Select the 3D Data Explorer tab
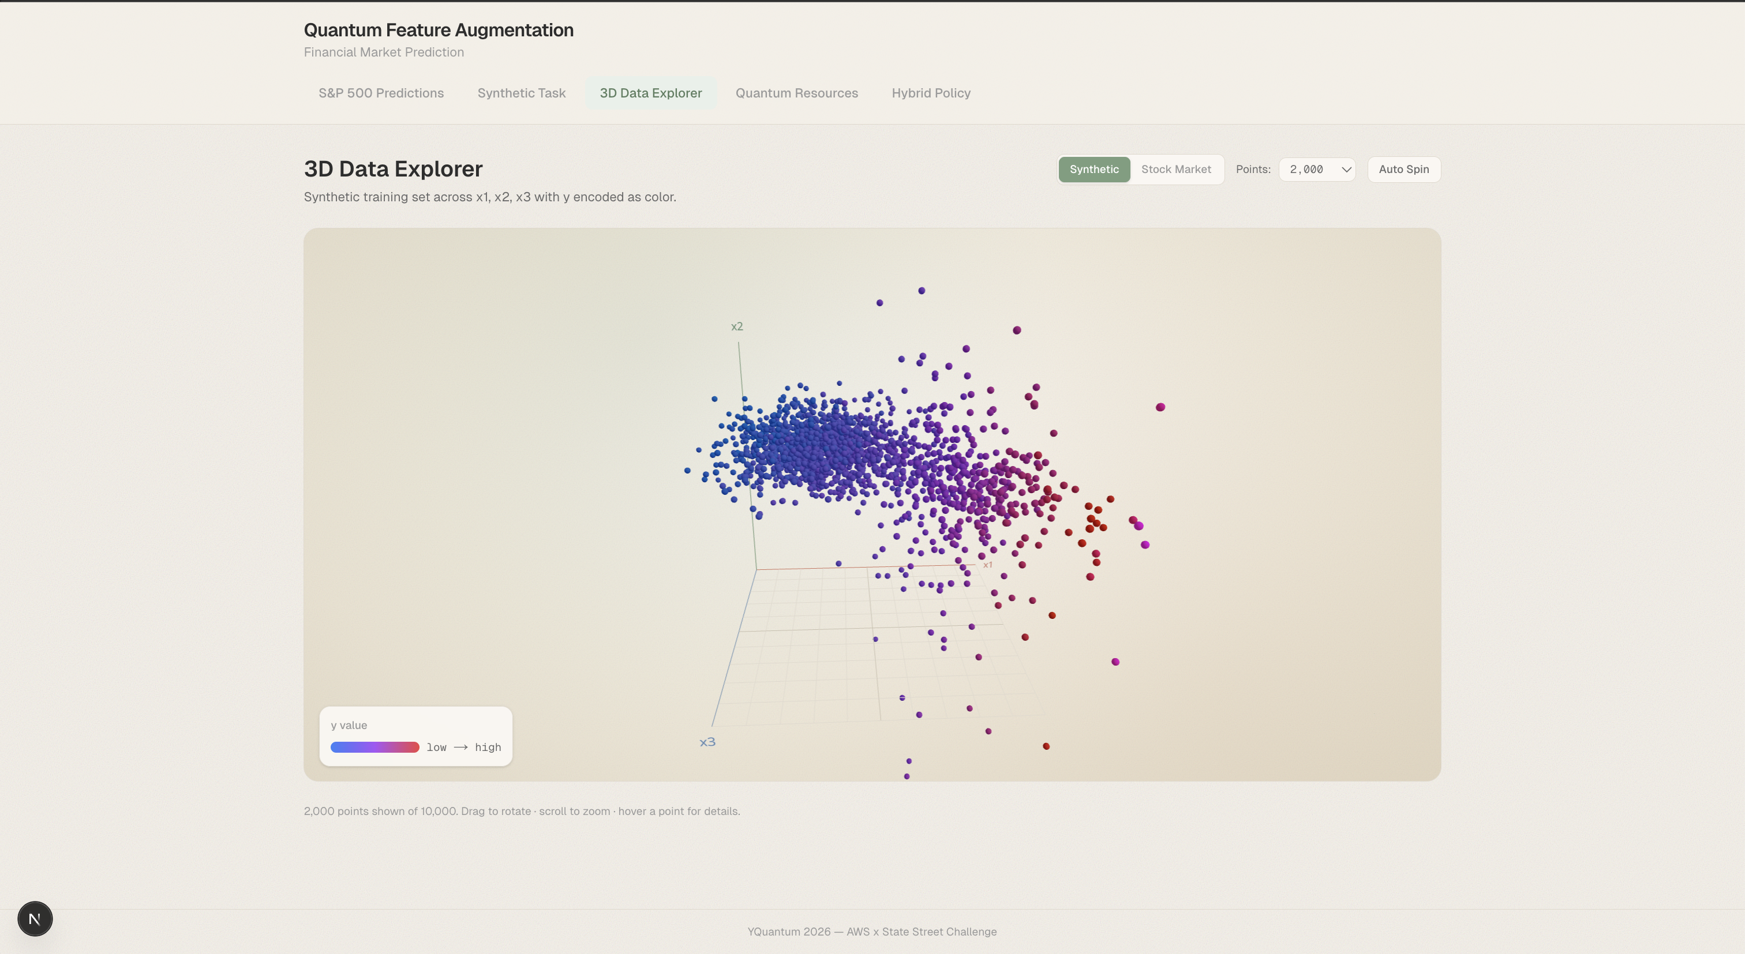This screenshot has width=1745, height=954. click(650, 93)
